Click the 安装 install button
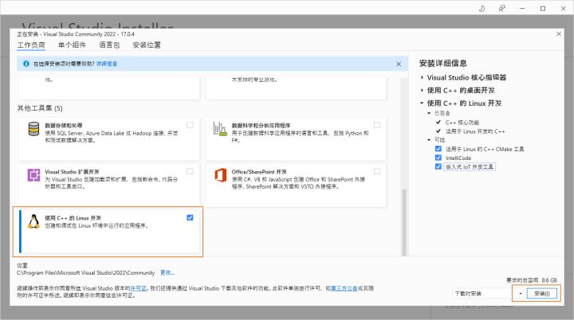Image resolution: width=574 pixels, height=320 pixels. tap(542, 293)
